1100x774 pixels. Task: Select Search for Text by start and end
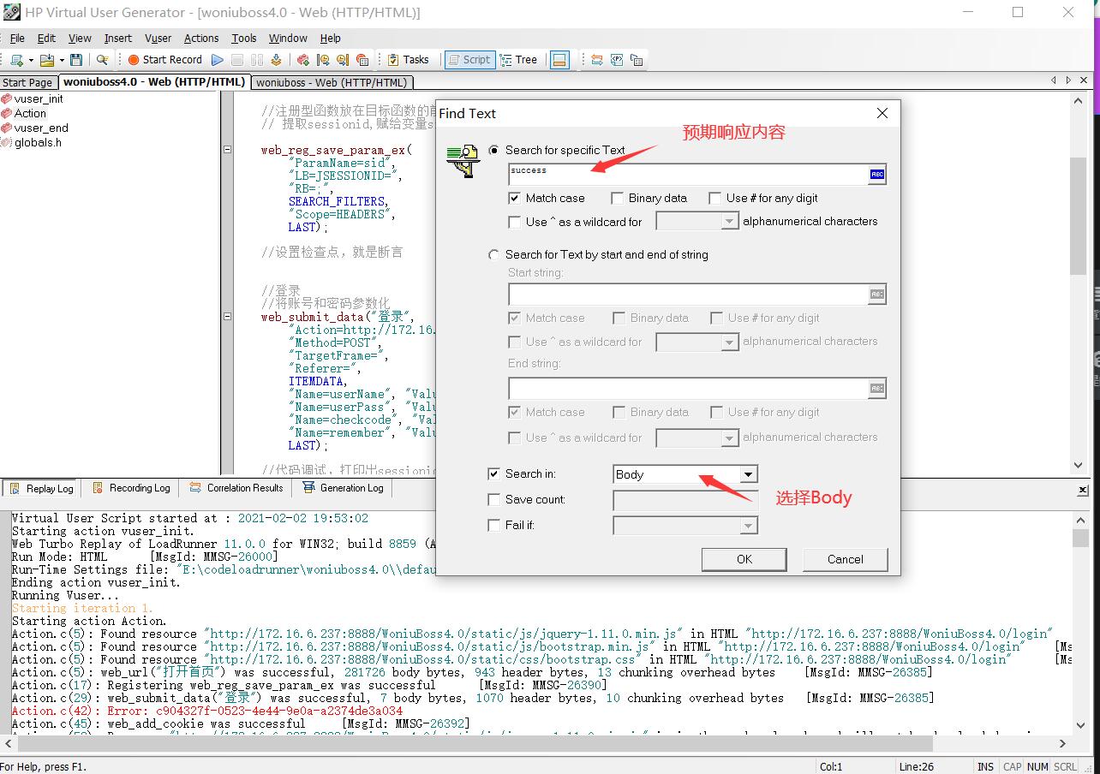point(494,254)
